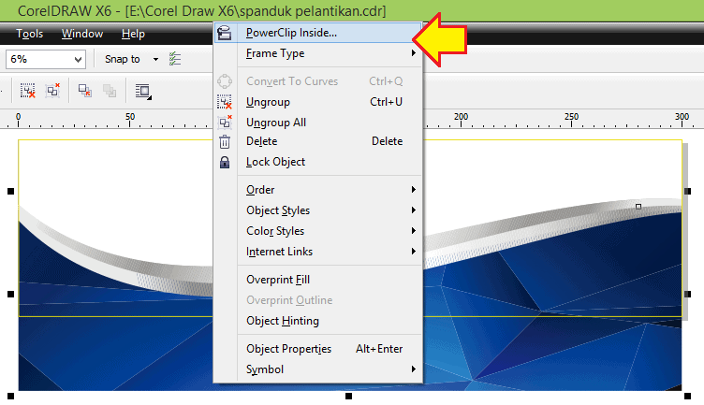This screenshot has width=704, height=405.
Task: Click the small node on silver curve
Action: click(x=638, y=207)
